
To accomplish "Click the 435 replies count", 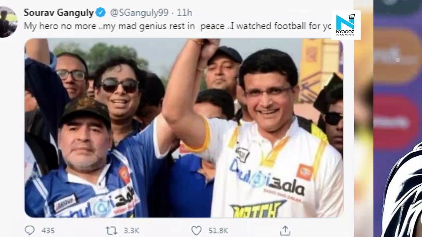I will coord(48,231).
